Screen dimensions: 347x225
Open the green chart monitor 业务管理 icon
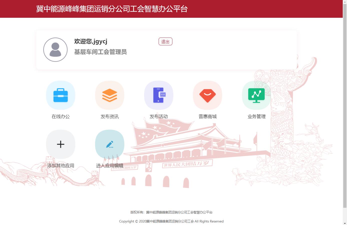pos(256,95)
